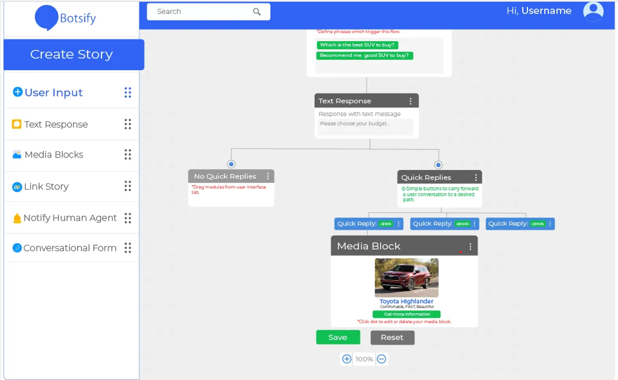618x380 pixels.
Task: Click the Media Blocks picture icon
Action: click(16, 154)
